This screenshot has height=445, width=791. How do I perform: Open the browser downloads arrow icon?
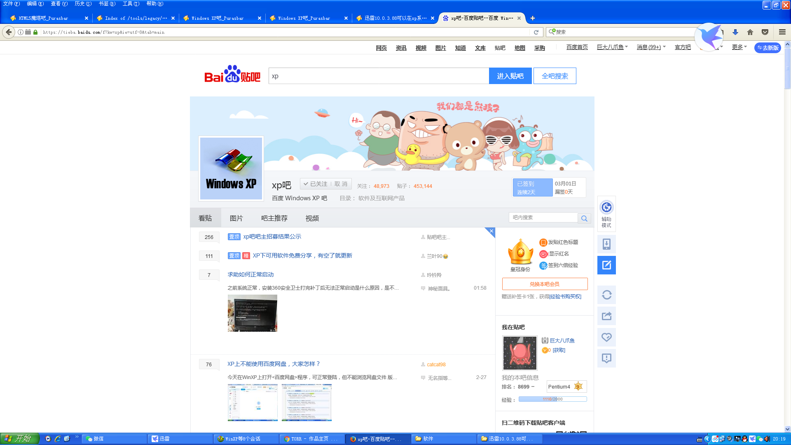735,32
